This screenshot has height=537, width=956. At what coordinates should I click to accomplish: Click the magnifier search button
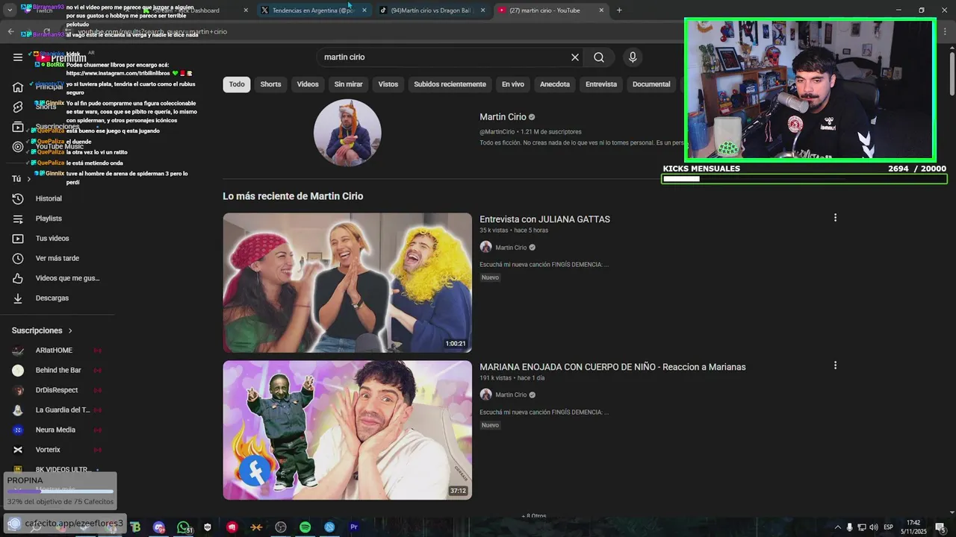(x=599, y=57)
